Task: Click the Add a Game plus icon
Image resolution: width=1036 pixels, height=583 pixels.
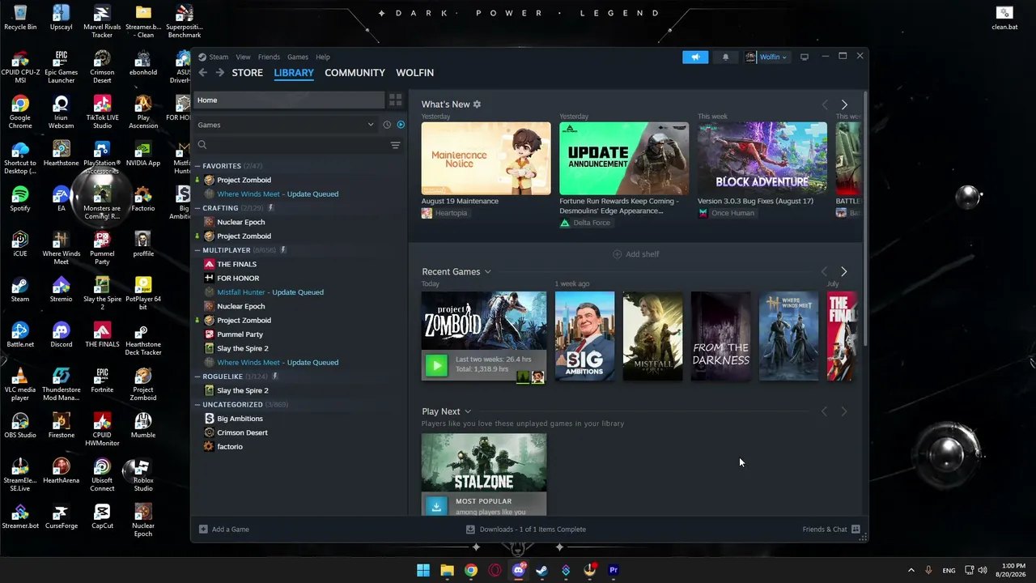Action: point(203,530)
